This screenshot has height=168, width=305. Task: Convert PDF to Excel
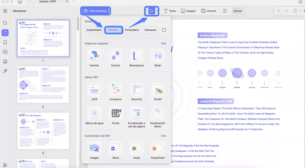136,151
